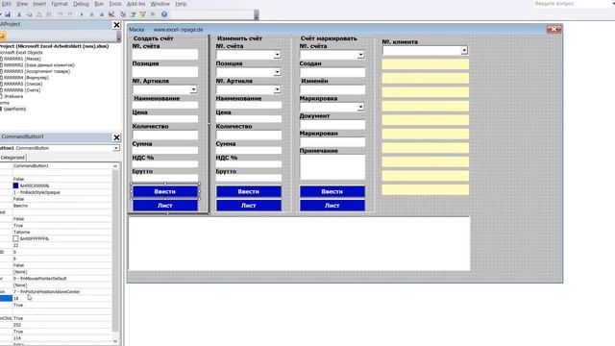This screenshot has width=615, height=346.
Task: Click the Ввести button in Изменить счёт
Action: (248, 191)
